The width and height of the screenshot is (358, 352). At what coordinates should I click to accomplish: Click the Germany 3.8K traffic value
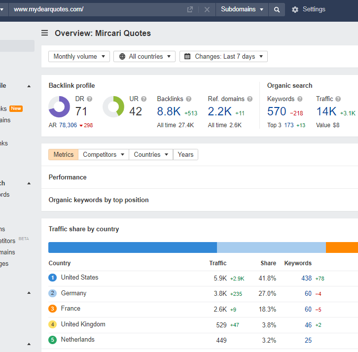[220, 293]
